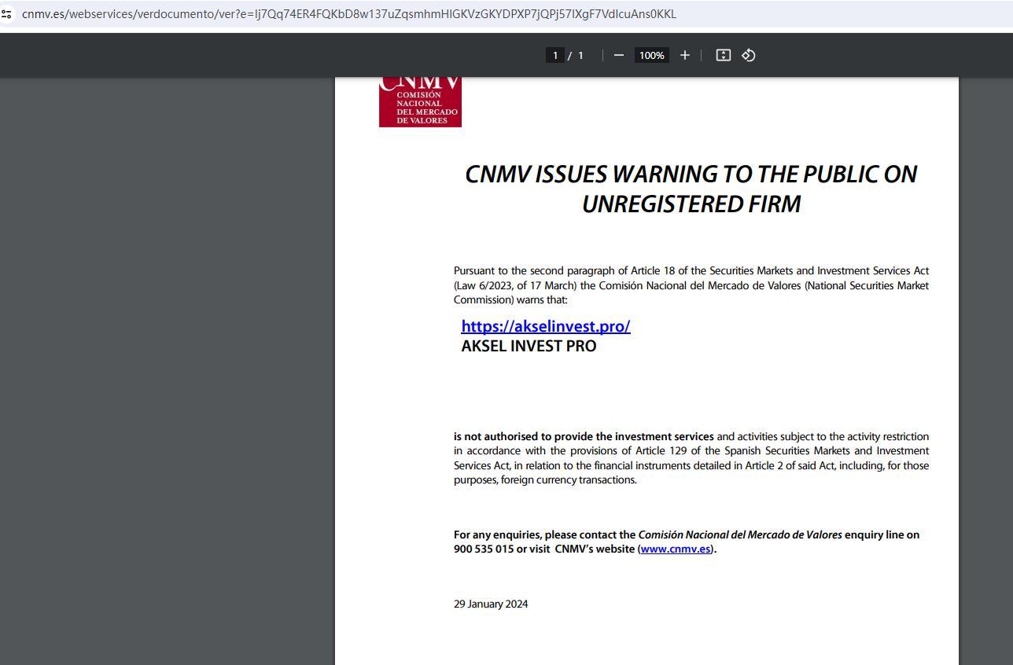Zoom in using the plus icon

click(684, 55)
